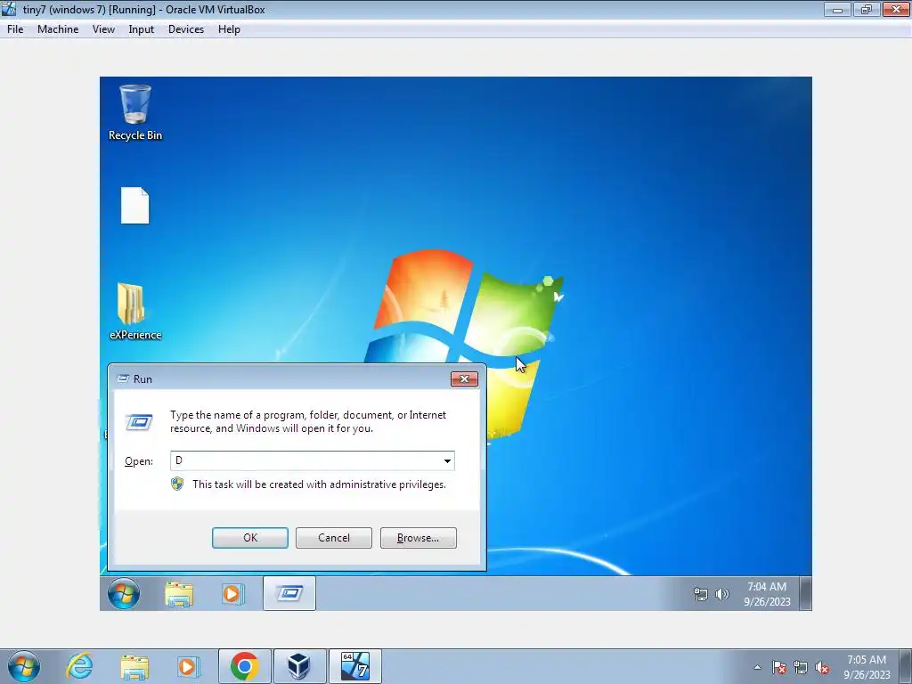Screen dimensions: 912x684
Task: Open Windows Explorer in guest taskbar
Action: coord(179,594)
